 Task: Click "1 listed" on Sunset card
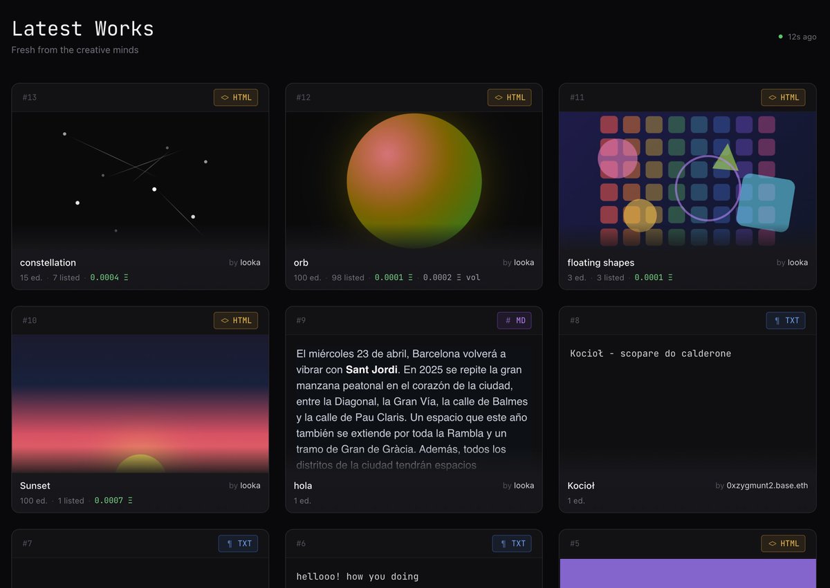[71, 500]
